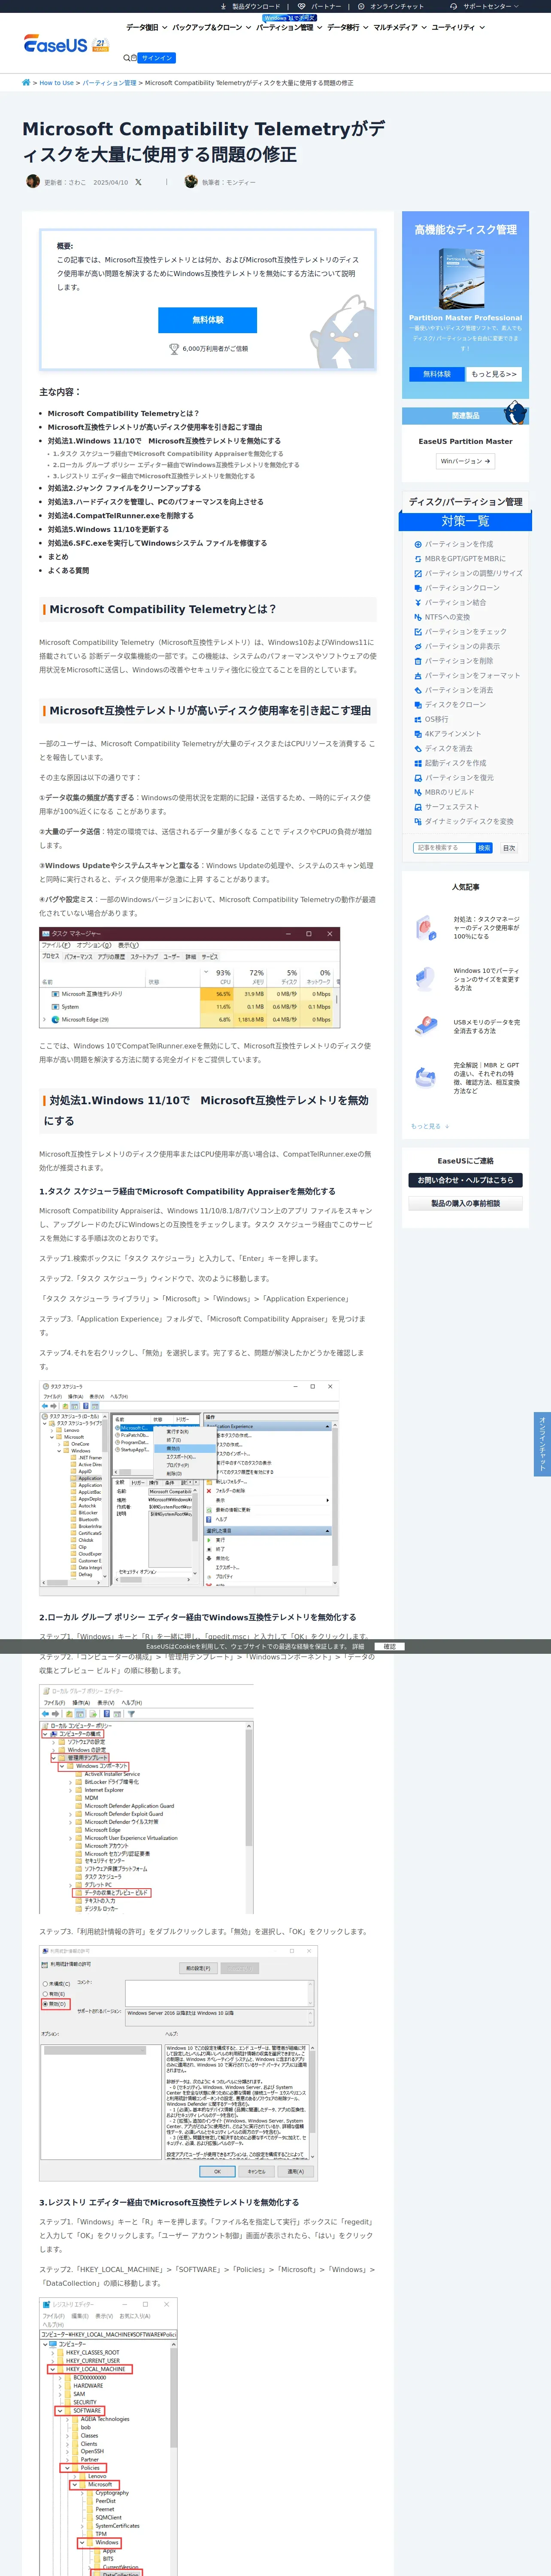Click the eraser icon for パーティションを消去
Screen dimensions: 551x2576
418,690
